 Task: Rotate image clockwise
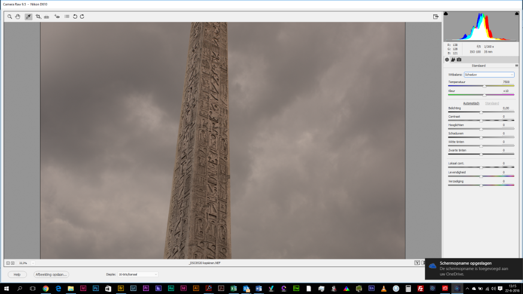(82, 17)
